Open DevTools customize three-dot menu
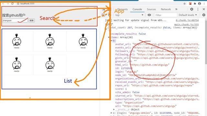 (198, 9)
